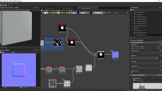This screenshot has width=162, height=91.
Task: Click the info icon in 2D view toolbar
Action: pos(11,52)
